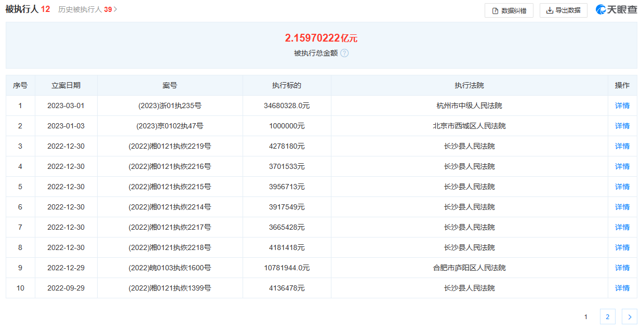Screen dimensions: 641x329
Task: Click the date 2023-03-01
Action: (x=66, y=106)
